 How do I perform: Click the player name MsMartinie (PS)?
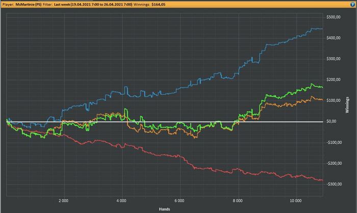tap(29, 4)
